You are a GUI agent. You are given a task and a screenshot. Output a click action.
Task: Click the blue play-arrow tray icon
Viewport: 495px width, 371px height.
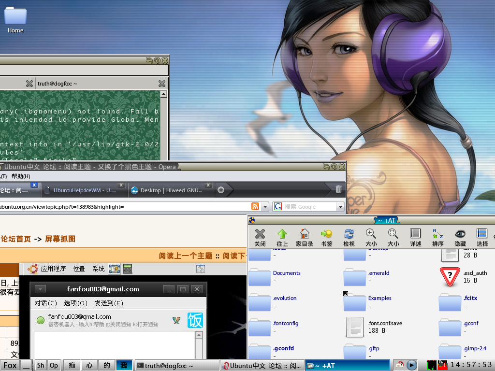click(x=411, y=365)
